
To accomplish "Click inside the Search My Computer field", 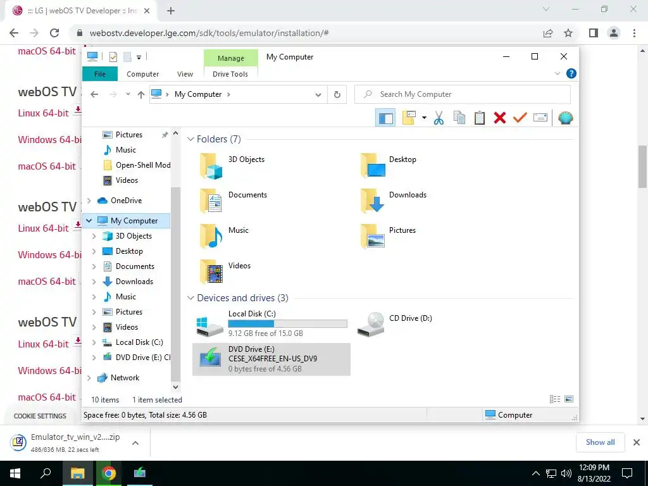I will click(463, 95).
